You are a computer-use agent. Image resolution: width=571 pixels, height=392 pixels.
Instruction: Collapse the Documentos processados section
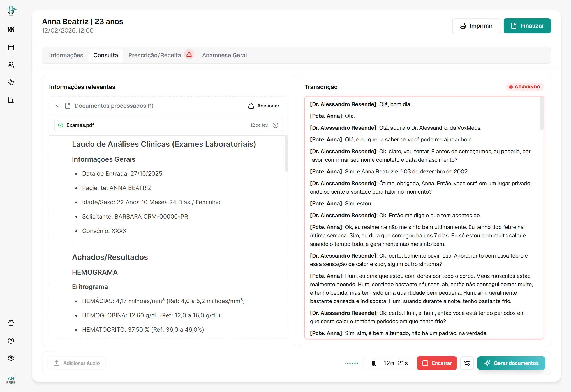click(x=58, y=106)
